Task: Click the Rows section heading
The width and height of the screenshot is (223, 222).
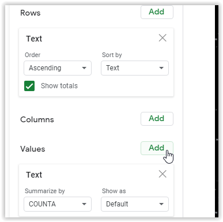Action: point(31,13)
